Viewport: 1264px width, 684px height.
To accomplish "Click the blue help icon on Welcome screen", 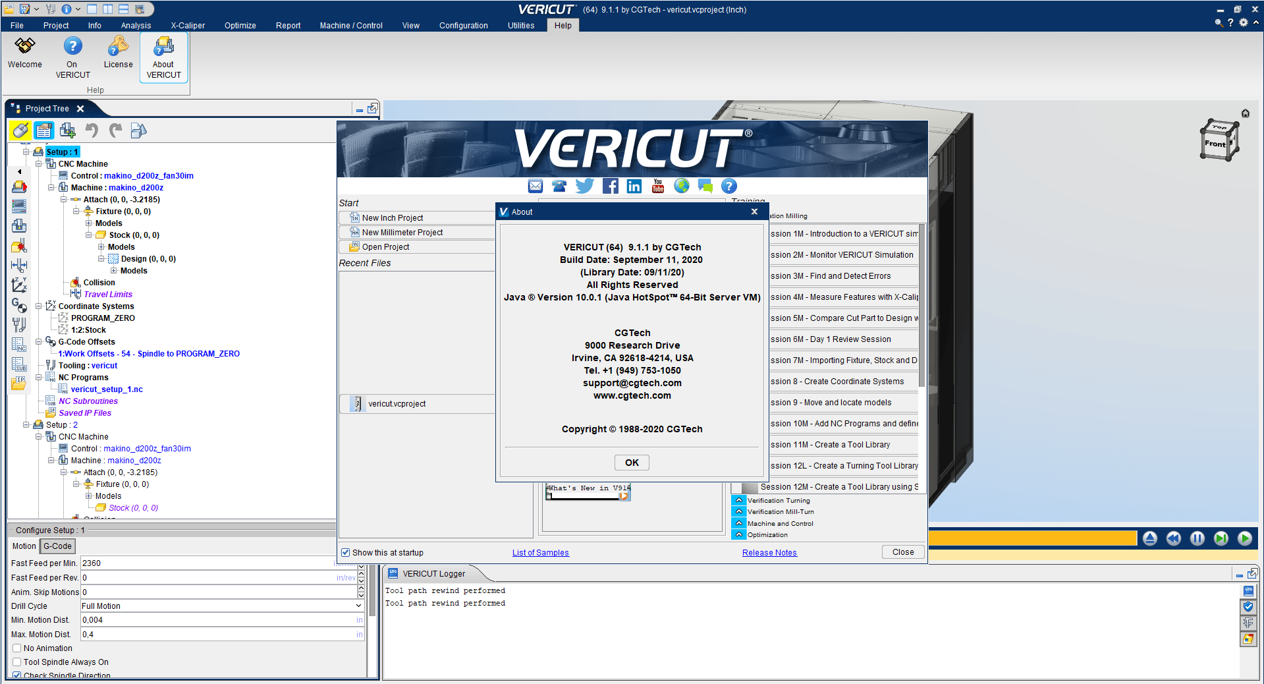I will [729, 186].
